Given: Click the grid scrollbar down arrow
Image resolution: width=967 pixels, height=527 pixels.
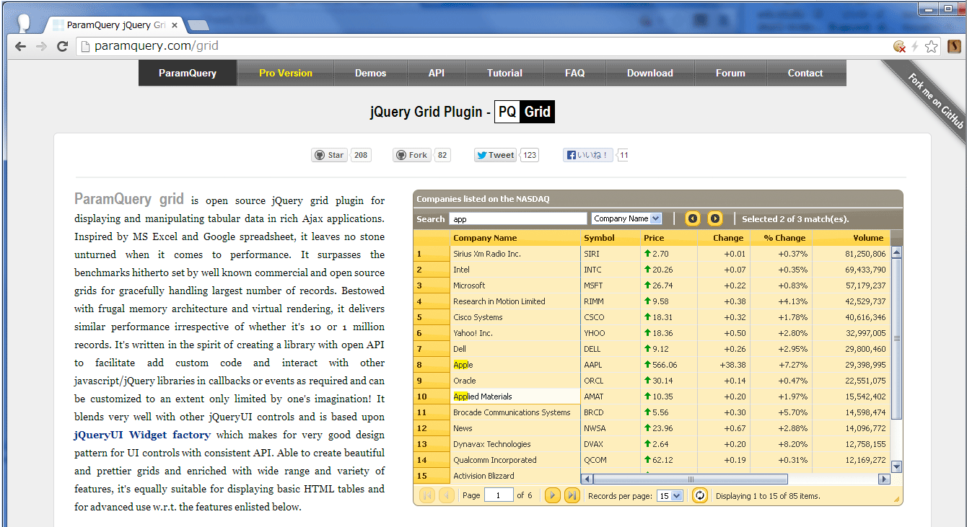Looking at the screenshot, I should point(896,466).
